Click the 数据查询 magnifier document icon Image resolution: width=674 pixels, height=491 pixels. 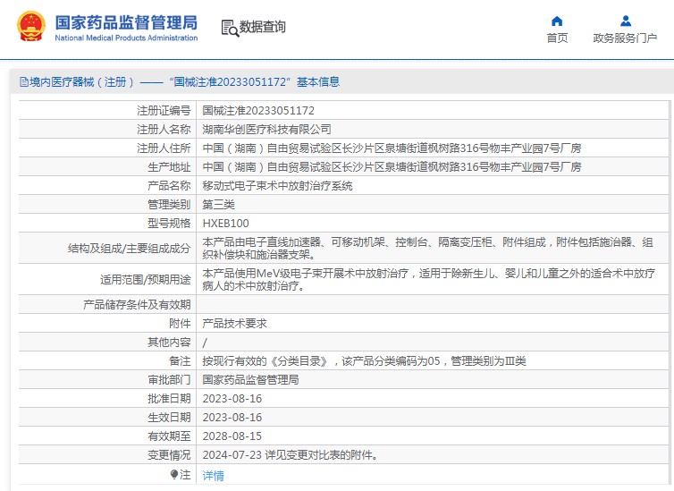(229, 28)
